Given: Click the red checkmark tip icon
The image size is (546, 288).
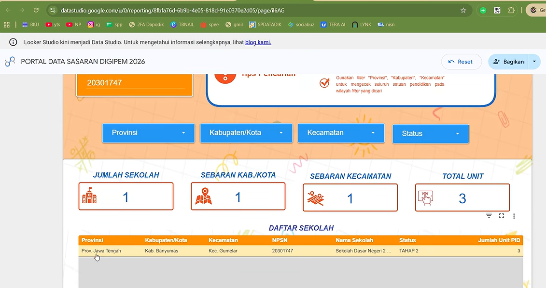Looking at the screenshot, I should click(x=324, y=83).
